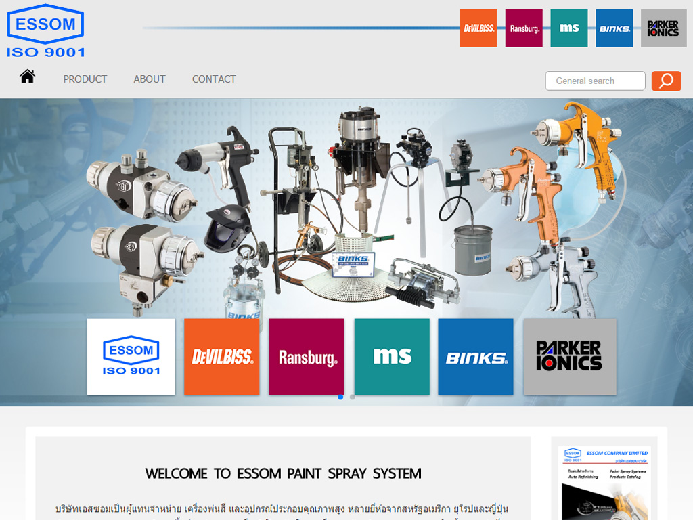Click the DeVilbiss logo in the header

click(x=478, y=28)
